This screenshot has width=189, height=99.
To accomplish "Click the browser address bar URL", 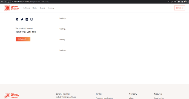I will [x=31, y=2].
